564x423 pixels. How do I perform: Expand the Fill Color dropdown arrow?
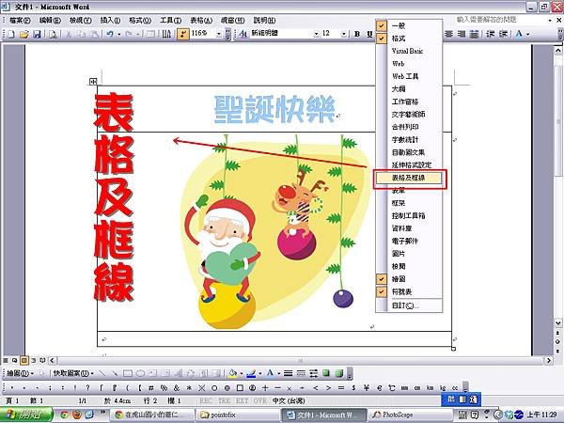tap(241, 374)
